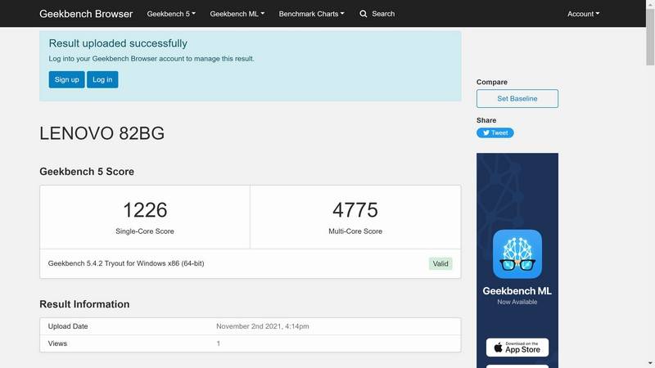This screenshot has width=655, height=368.
Task: Click the scrollbar up arrow
Action: [x=649, y=5]
